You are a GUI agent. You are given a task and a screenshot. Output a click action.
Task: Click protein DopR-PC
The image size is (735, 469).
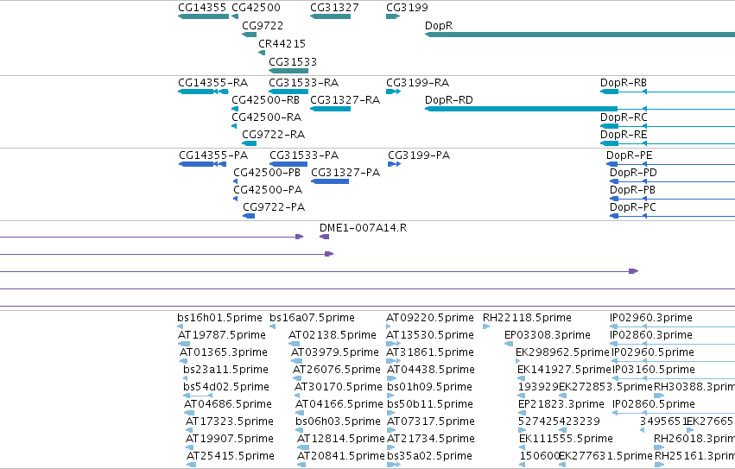coord(672,216)
